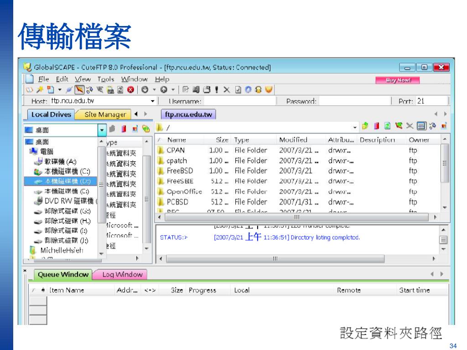467x350 pixels.
Task: Select the Queue Window tab
Action: 63,274
